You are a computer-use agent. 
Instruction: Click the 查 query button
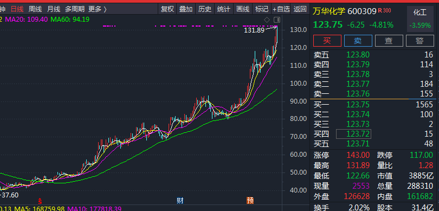tap(389, 41)
